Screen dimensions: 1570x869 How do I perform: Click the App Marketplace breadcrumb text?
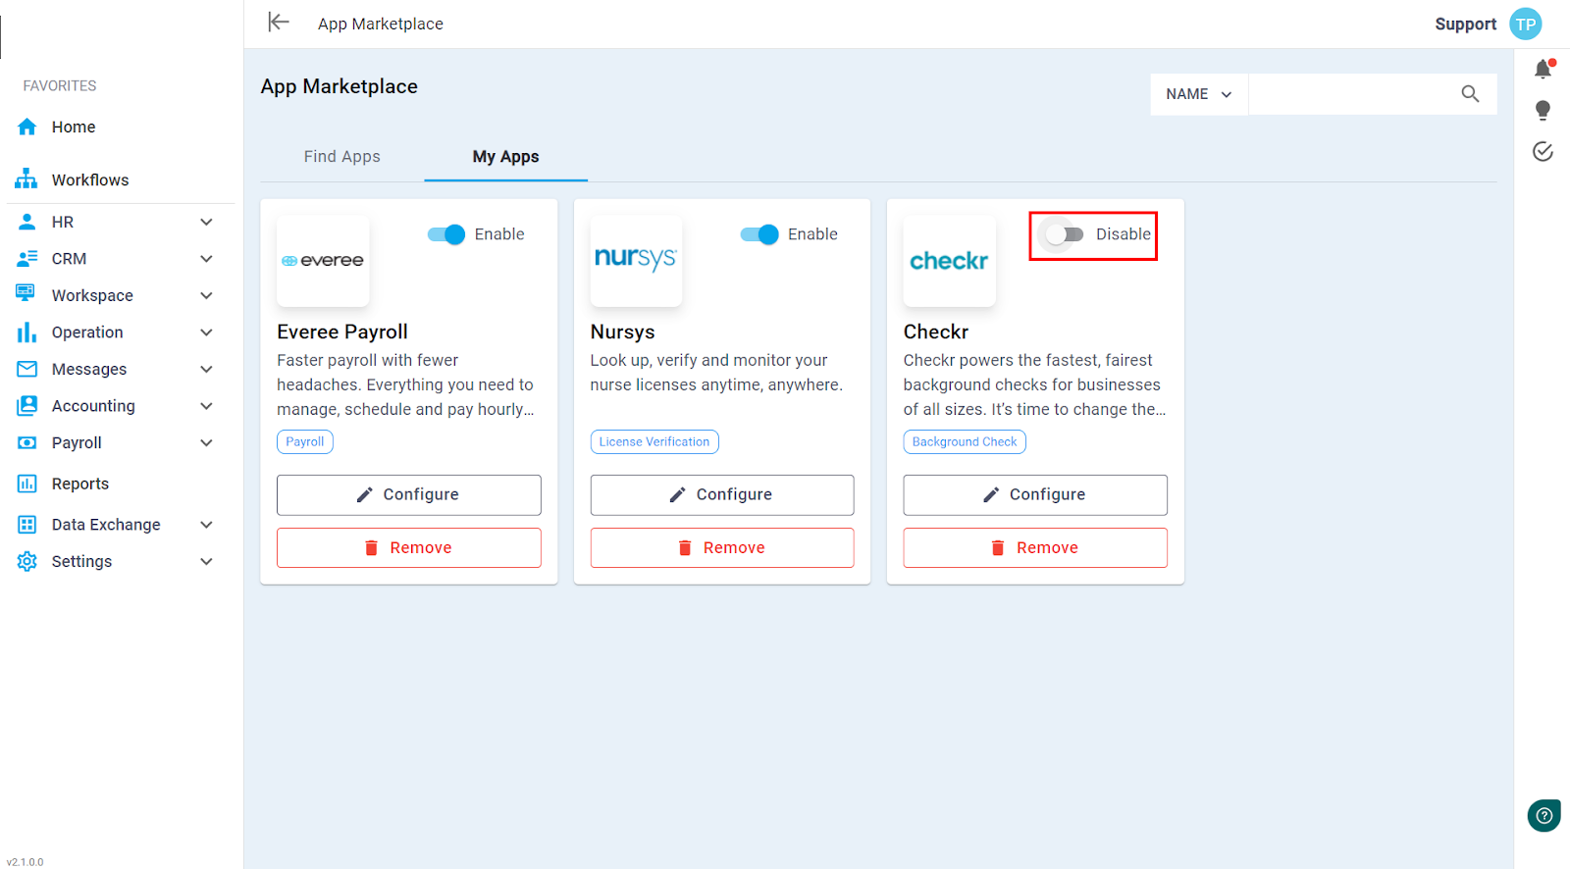click(381, 24)
